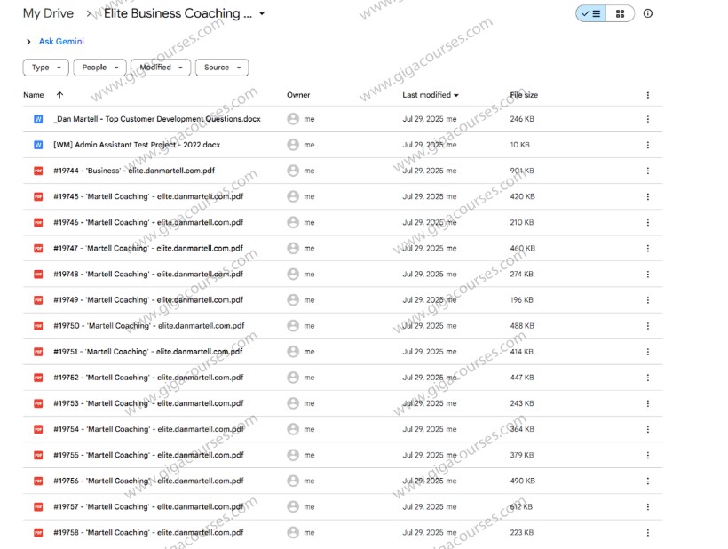728x549 pixels.
Task: Click the File size column header
Action: (x=524, y=95)
